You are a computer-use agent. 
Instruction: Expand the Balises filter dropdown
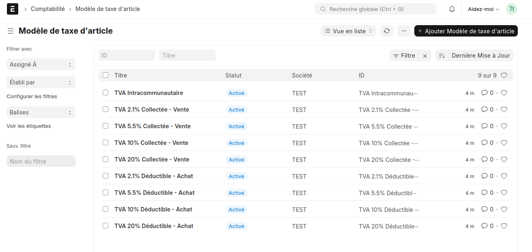[x=41, y=112]
